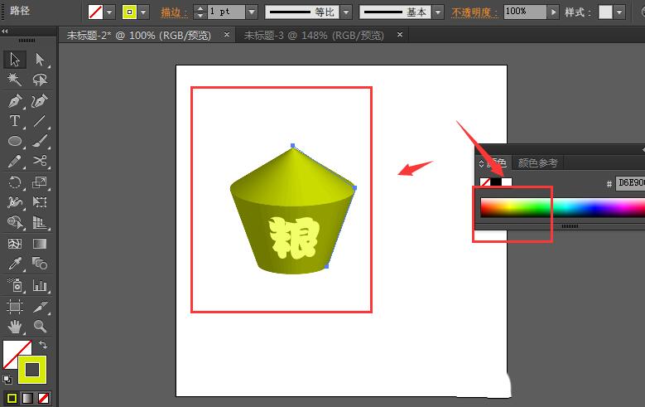Activate the Fill swatch in the toolbox
645x407 pixels.
tap(12, 350)
